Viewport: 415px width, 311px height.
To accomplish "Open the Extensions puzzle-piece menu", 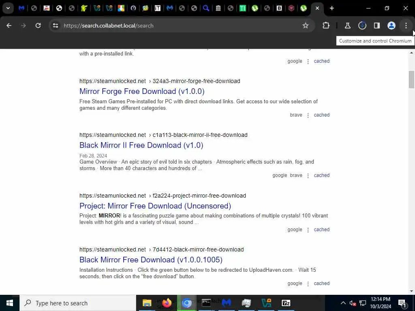I will pos(326,26).
